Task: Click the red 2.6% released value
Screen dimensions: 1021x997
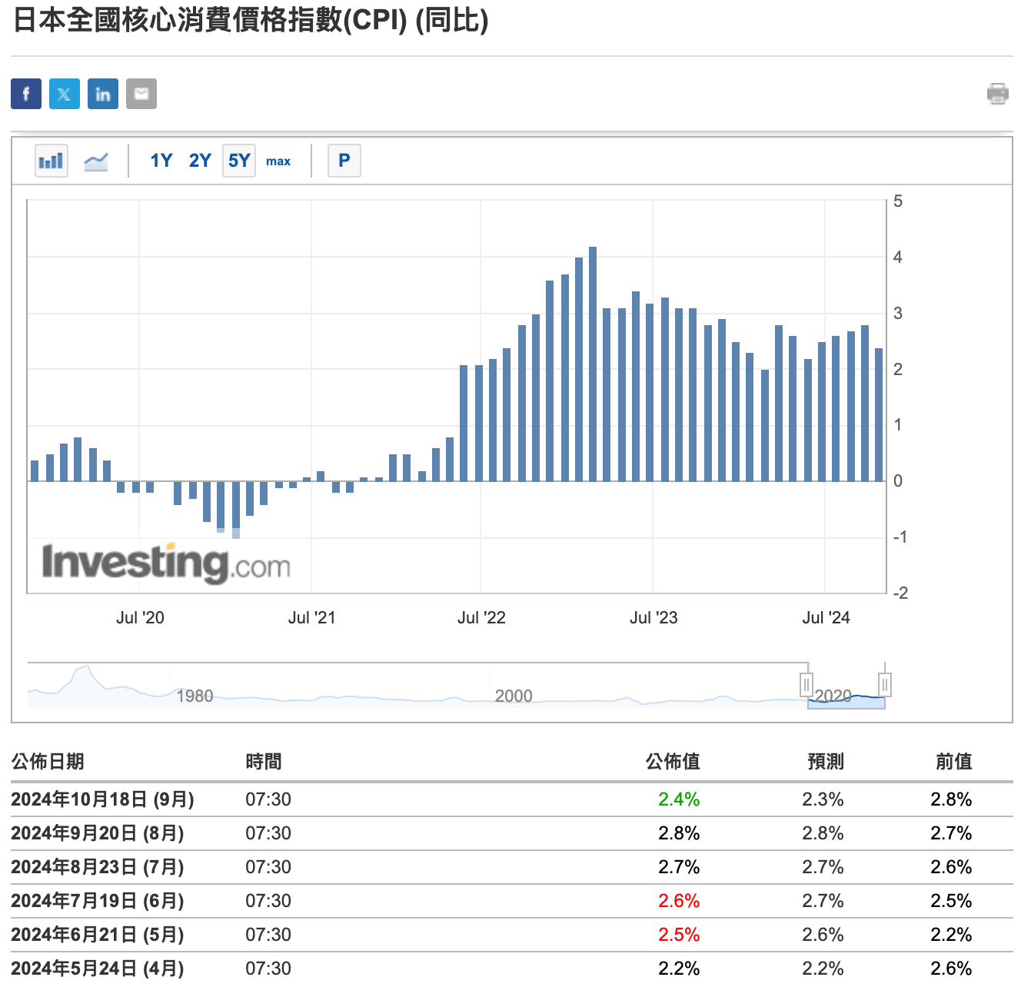Action: pyautogui.click(x=679, y=901)
